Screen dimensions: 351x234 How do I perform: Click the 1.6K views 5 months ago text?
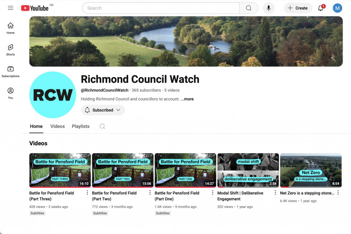click(175, 207)
